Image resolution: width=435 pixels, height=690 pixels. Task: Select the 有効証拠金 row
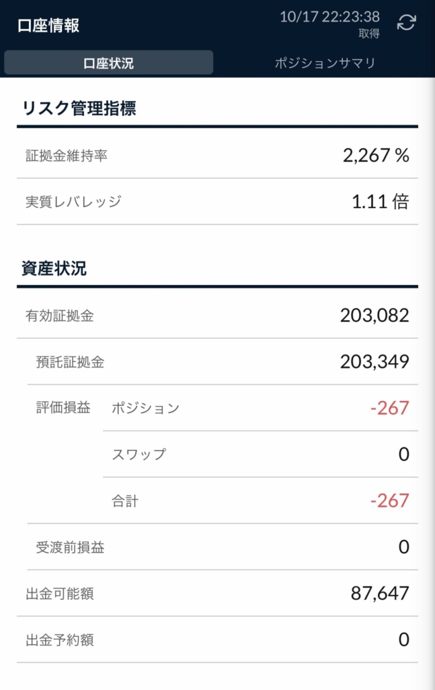coord(217,315)
